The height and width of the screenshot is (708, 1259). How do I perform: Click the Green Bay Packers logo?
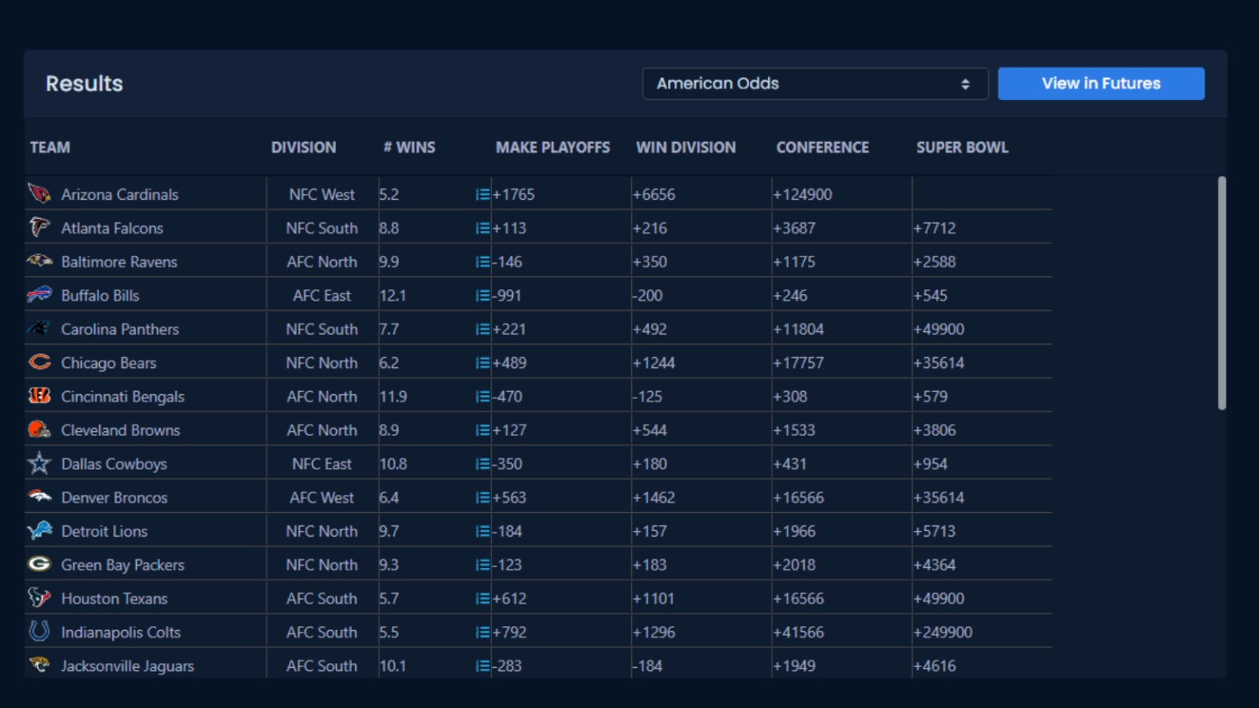click(39, 565)
